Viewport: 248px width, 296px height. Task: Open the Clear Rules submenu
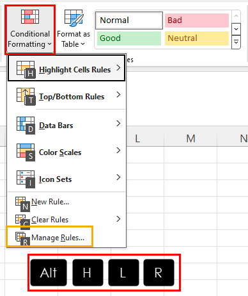click(x=66, y=219)
